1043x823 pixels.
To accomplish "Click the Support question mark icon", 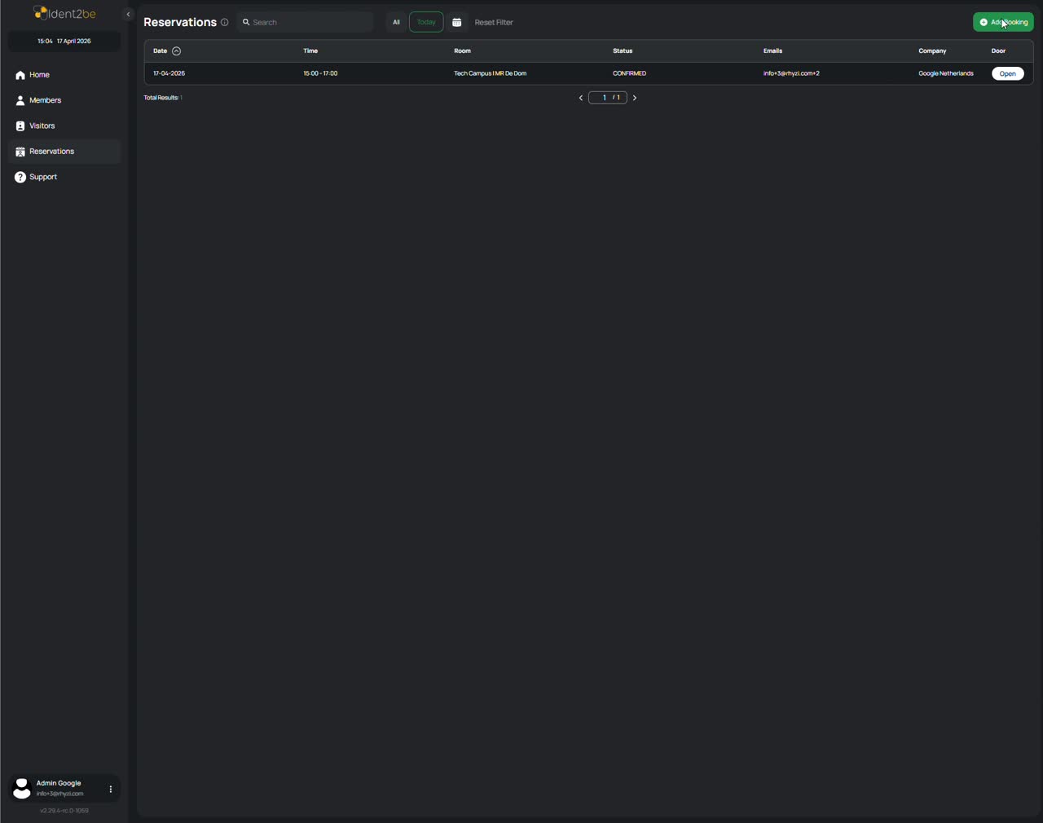I will pos(20,178).
